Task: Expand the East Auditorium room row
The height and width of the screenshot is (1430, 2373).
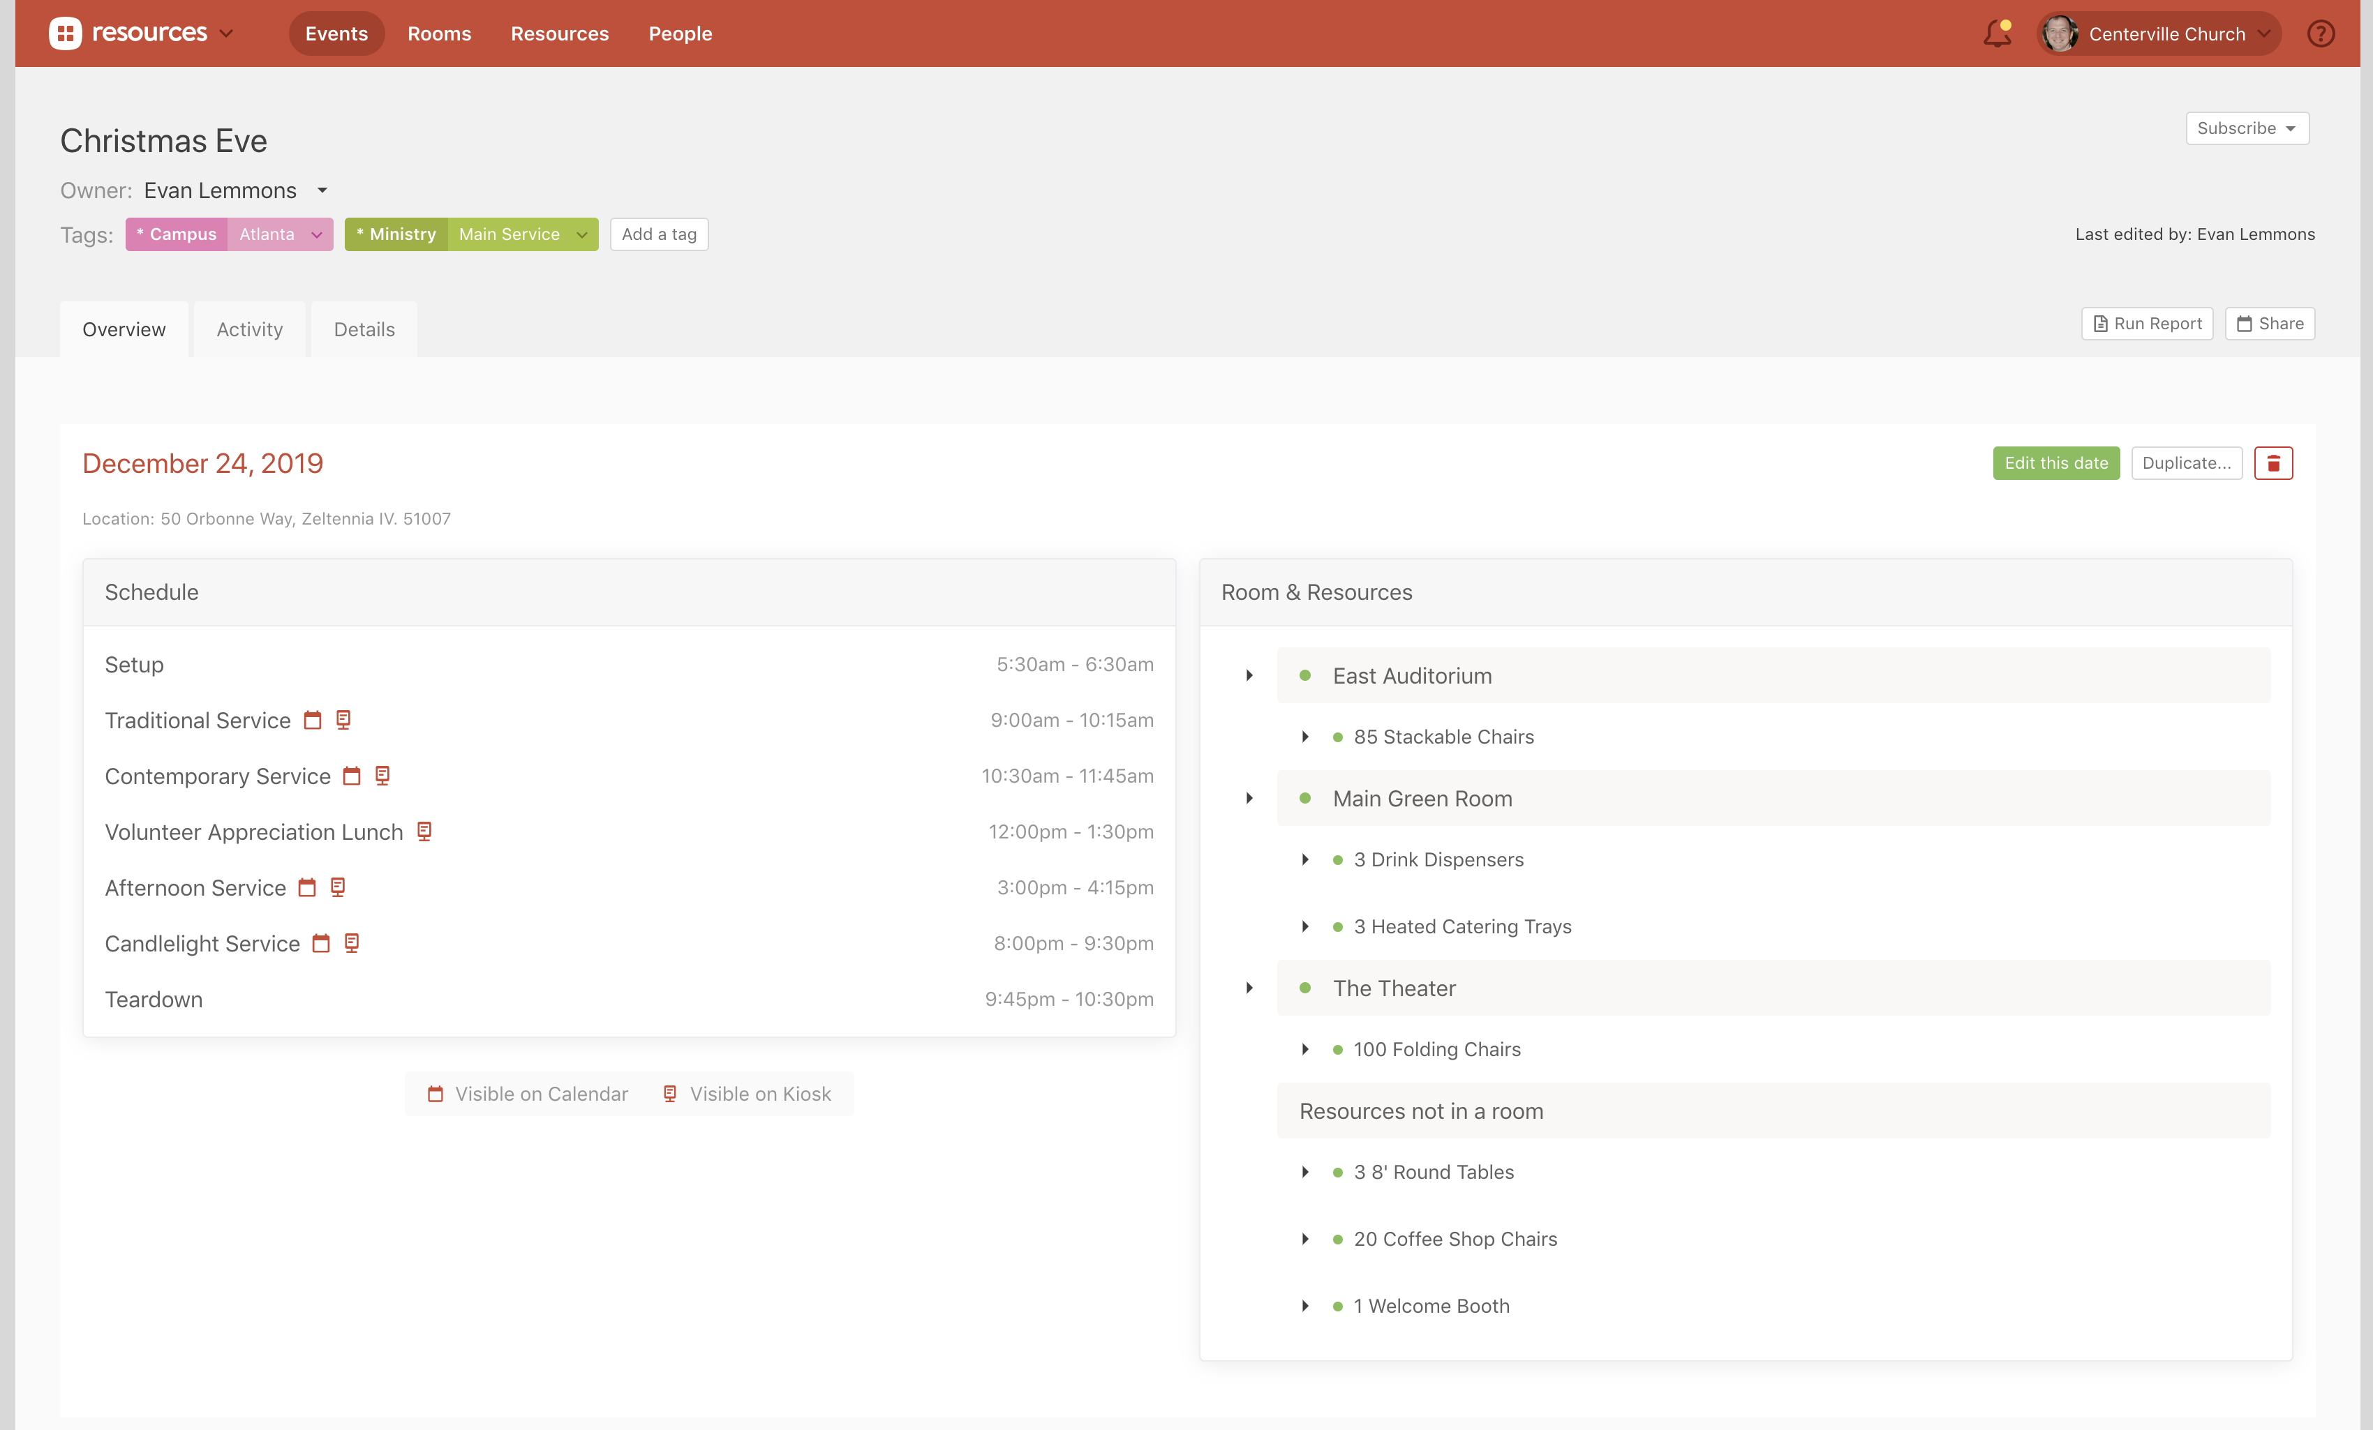Action: (1249, 675)
